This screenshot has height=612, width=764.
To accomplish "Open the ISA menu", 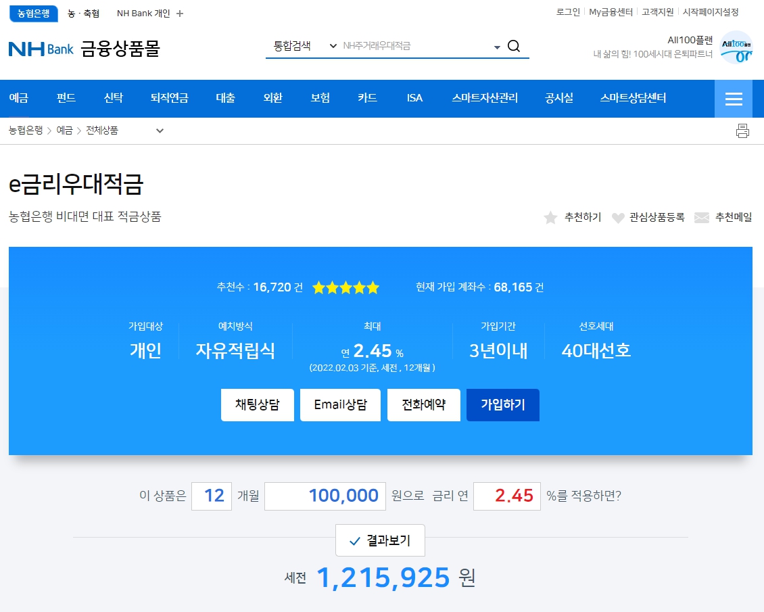I will click(x=414, y=98).
